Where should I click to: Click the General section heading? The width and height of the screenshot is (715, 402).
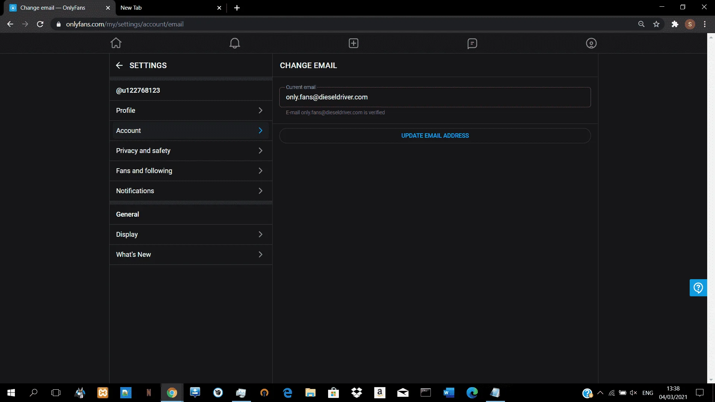point(127,214)
